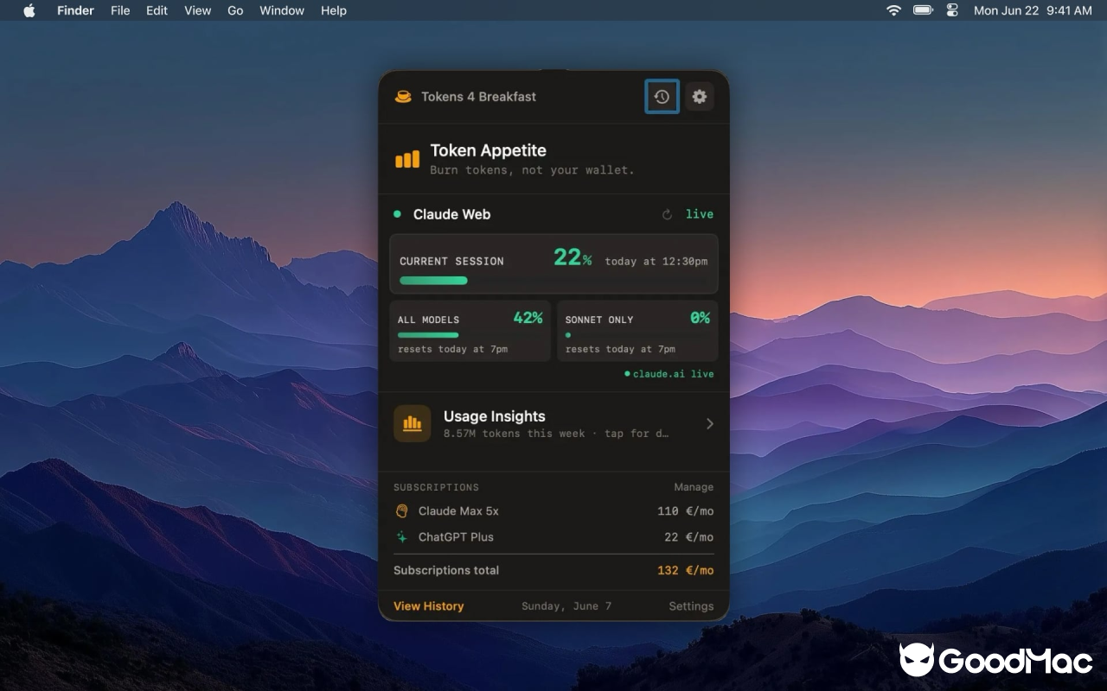The image size is (1107, 691).
Task: Open Control Center in menu bar
Action: click(952, 10)
